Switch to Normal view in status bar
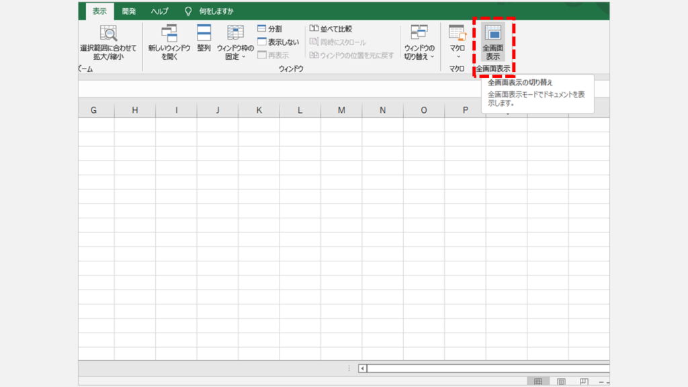Image resolution: width=688 pixels, height=387 pixels. tap(538, 382)
